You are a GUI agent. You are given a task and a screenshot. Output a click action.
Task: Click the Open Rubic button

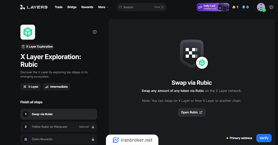pyautogui.click(x=192, y=112)
